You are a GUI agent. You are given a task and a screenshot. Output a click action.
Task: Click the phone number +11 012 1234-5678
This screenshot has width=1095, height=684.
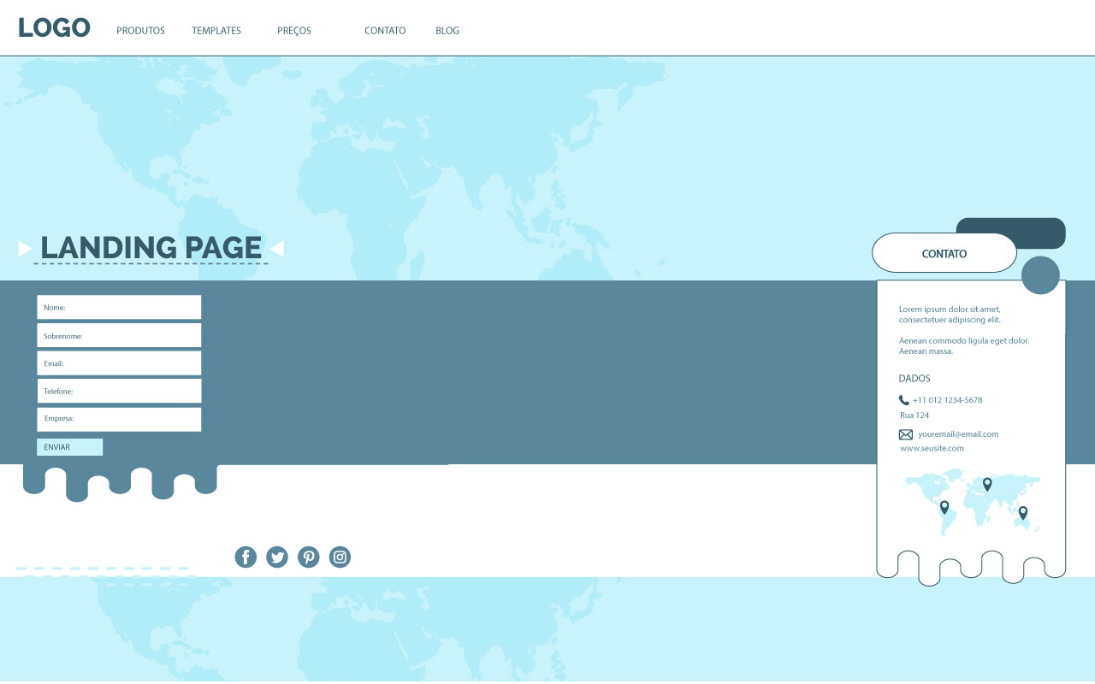coord(947,400)
